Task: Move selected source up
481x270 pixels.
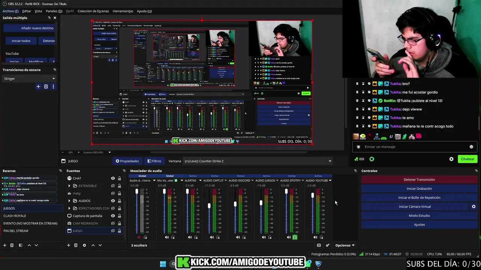Action: click(x=93, y=245)
